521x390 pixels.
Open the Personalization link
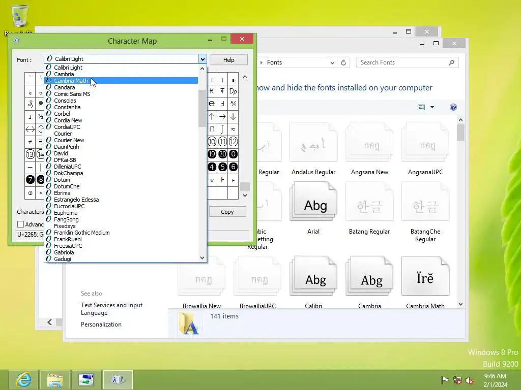[101, 324]
